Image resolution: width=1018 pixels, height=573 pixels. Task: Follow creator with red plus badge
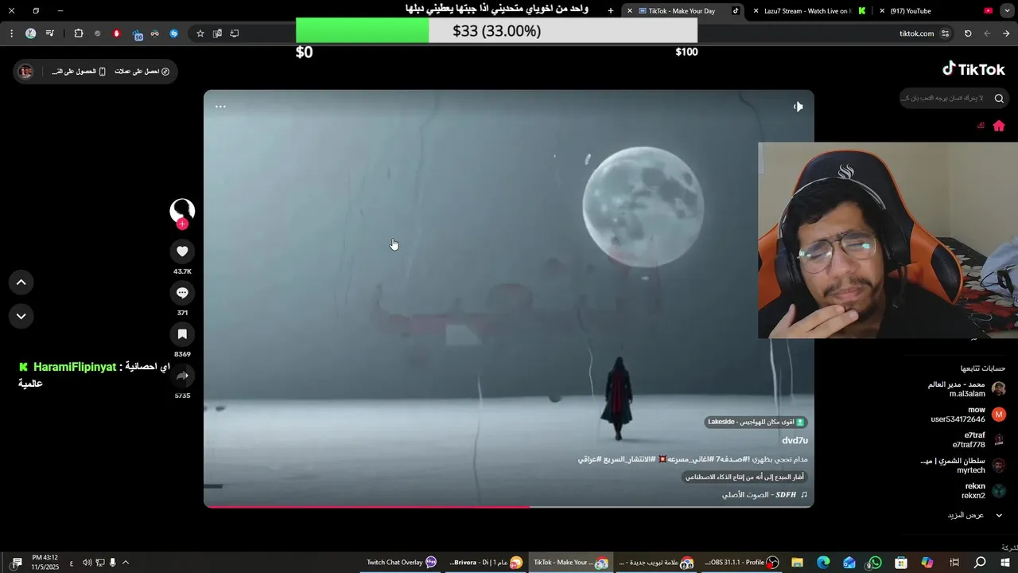182,224
